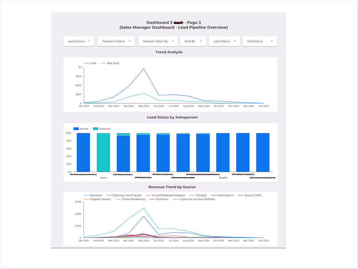Screen dimensions: 358x269
Task: Expand the Sold By filter dropdown
Action: [193, 41]
